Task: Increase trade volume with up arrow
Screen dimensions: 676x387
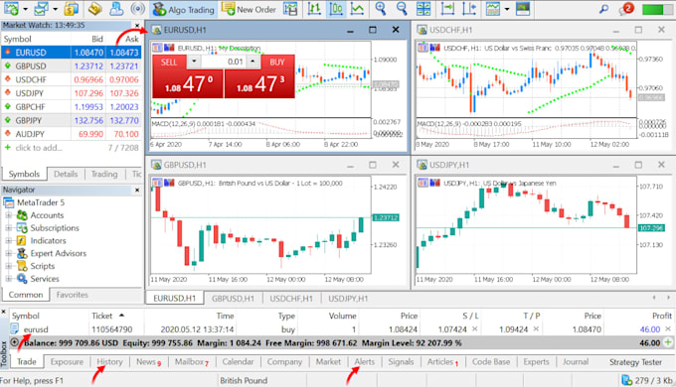Action: pyautogui.click(x=253, y=62)
